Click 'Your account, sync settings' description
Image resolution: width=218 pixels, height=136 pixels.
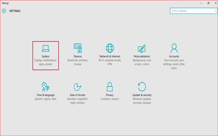click(x=174, y=64)
